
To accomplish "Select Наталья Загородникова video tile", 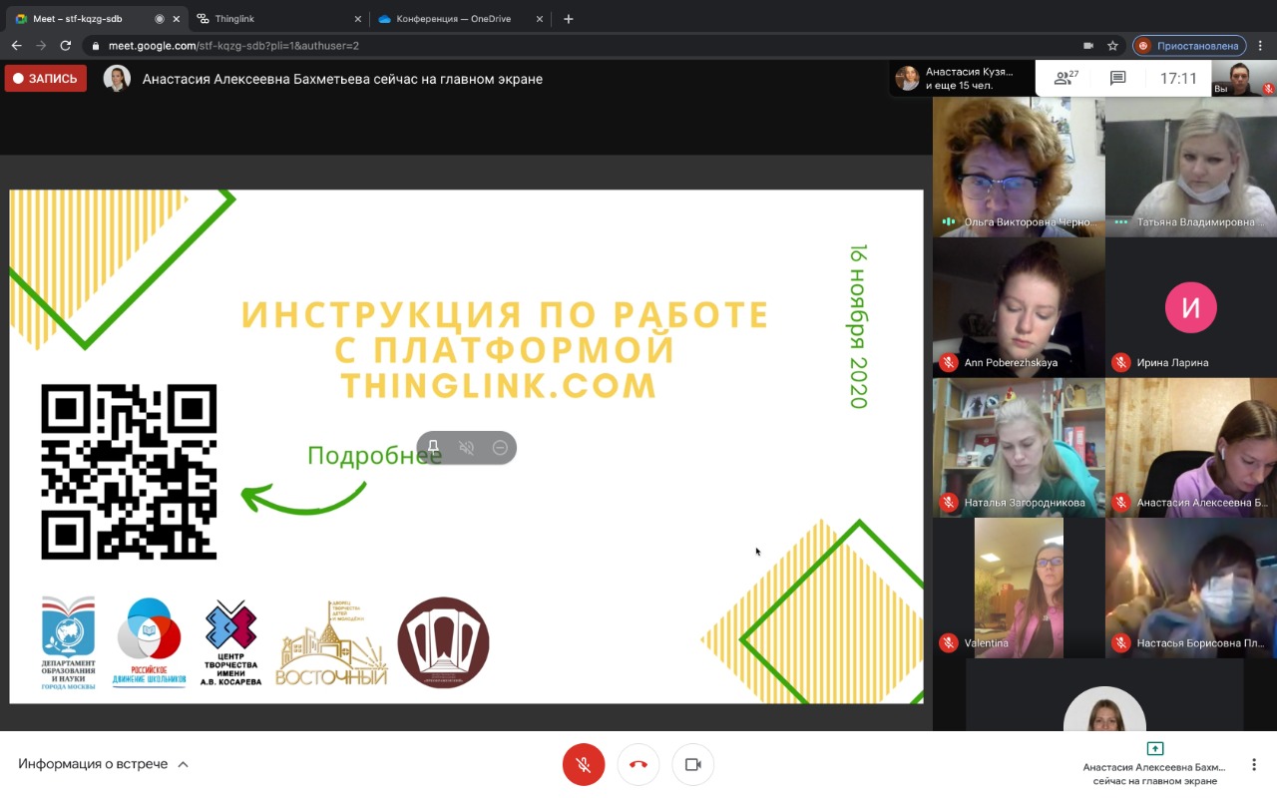I will [x=1019, y=448].
